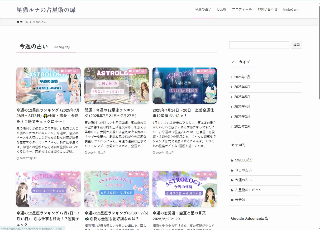Click the site title 星猫ルナの占星術の扉

(x=46, y=10)
